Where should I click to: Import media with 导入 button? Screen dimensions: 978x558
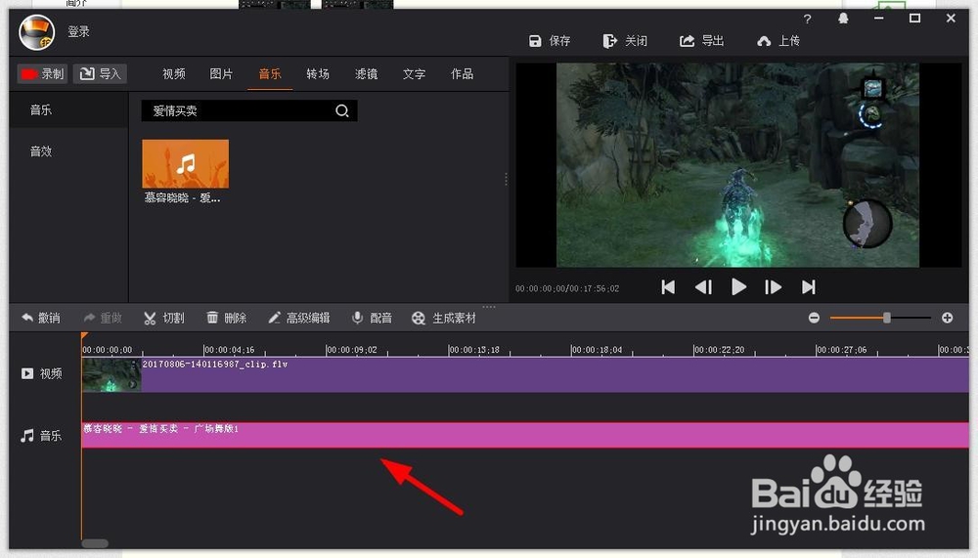pos(100,73)
